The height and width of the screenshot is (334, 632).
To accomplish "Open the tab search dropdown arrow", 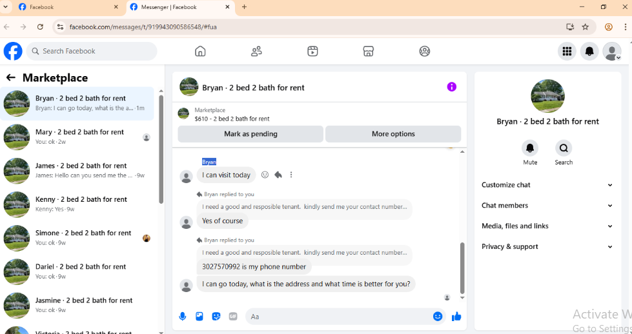I will click(6, 7).
